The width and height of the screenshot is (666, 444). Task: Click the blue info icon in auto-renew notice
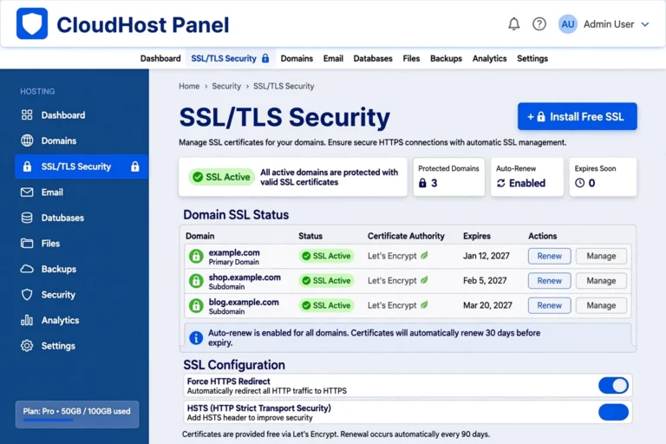[196, 338]
